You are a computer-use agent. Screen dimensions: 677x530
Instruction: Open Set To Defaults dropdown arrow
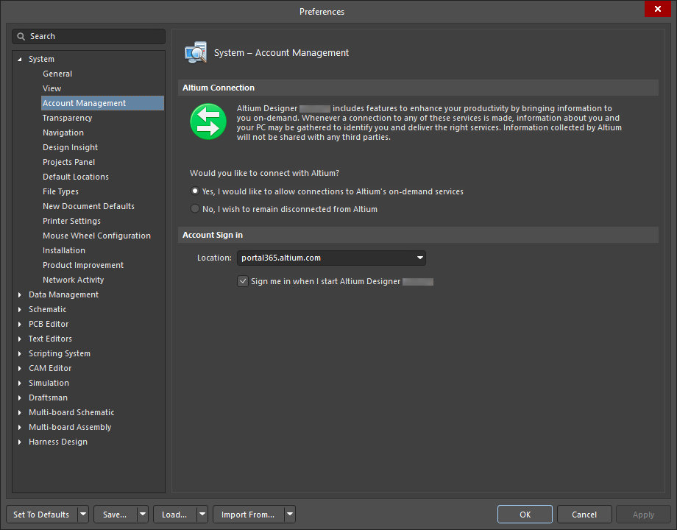83,515
